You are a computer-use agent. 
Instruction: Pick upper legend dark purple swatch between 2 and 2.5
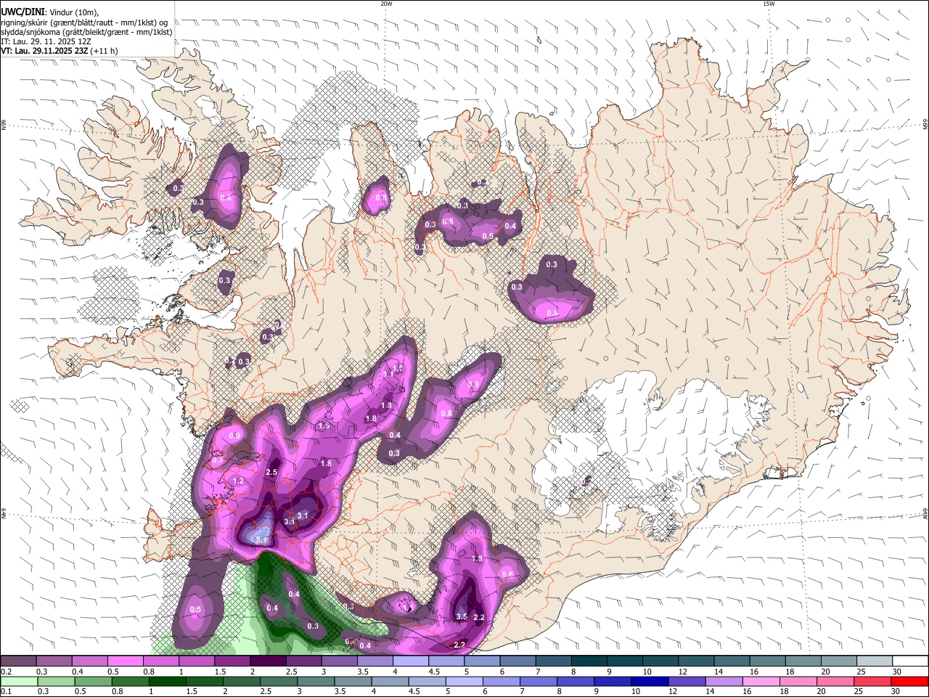pyautogui.click(x=267, y=661)
